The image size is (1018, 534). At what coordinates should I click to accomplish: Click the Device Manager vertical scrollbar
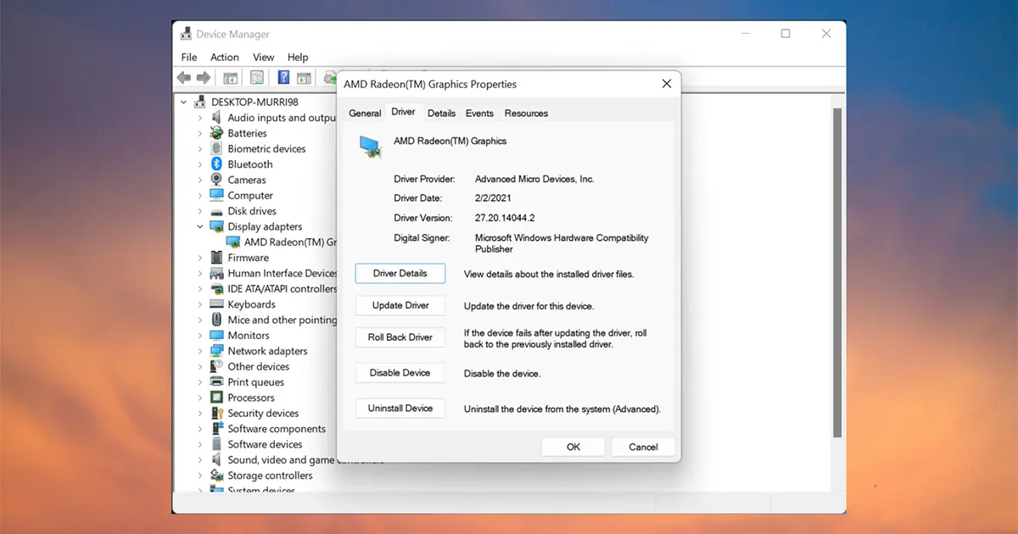coord(838,271)
